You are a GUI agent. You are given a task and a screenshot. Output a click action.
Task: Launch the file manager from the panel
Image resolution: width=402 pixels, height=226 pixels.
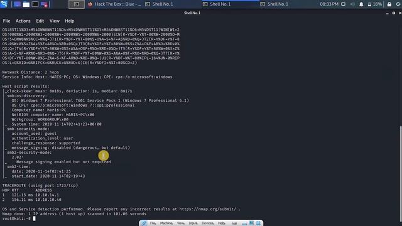point(26,4)
